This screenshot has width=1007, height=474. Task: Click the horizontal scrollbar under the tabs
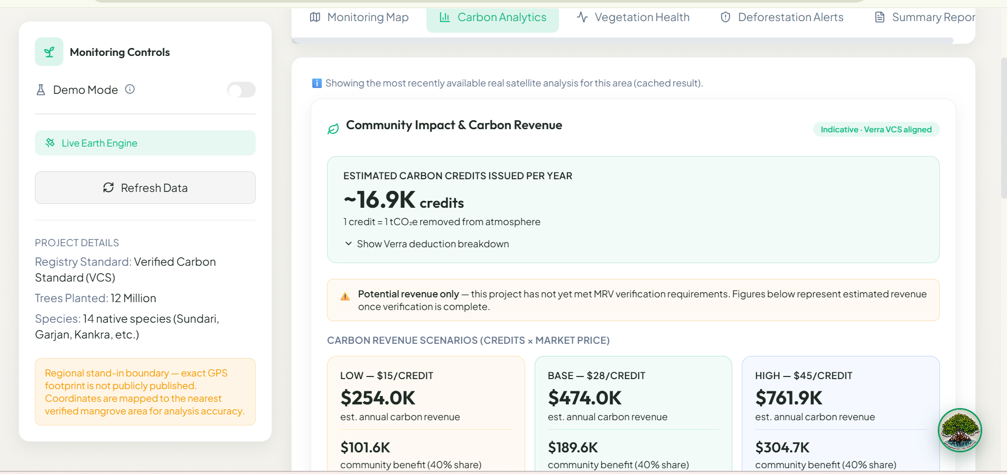(x=622, y=41)
